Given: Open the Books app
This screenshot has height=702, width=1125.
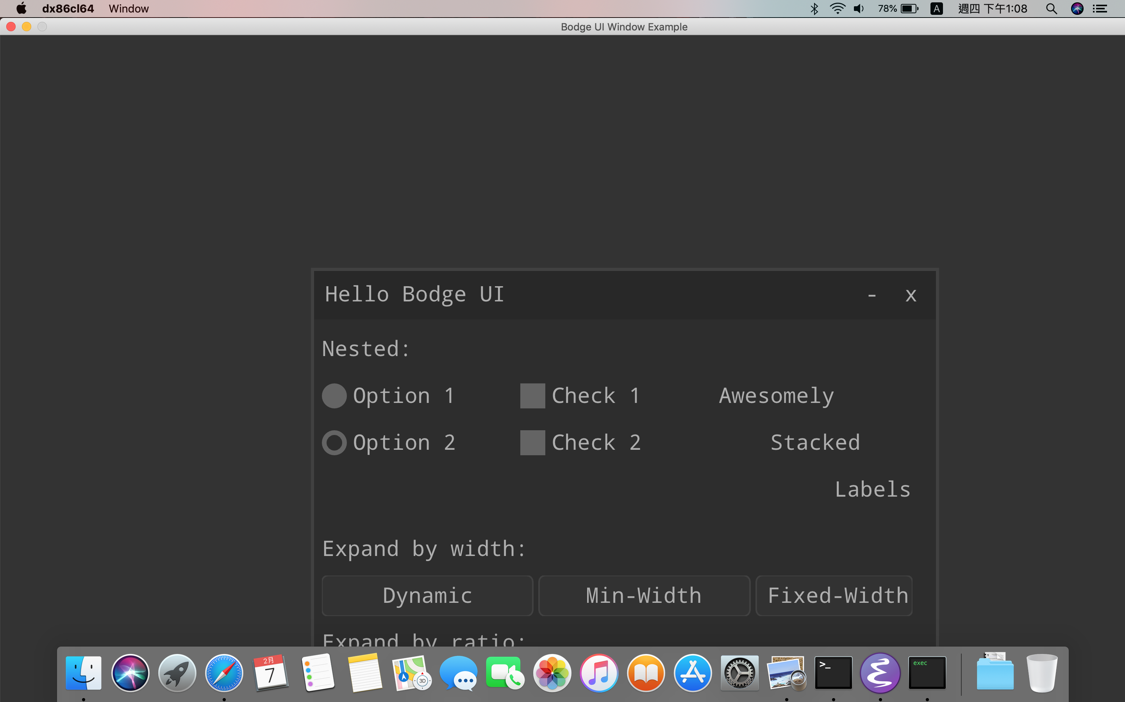Looking at the screenshot, I should point(646,673).
